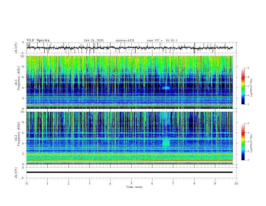Image resolution: width=266 pixels, height=206 pixels.
Task: Click time axis tick label "3"
Action: pyautogui.click(x=89, y=183)
